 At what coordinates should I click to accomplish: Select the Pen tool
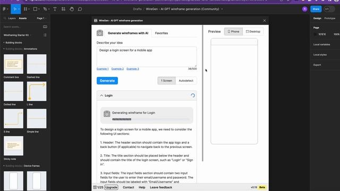coord(45,9)
